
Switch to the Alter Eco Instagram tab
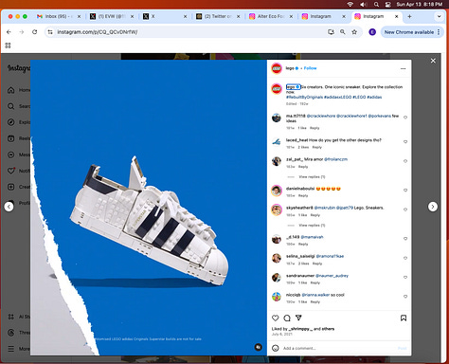(271, 16)
